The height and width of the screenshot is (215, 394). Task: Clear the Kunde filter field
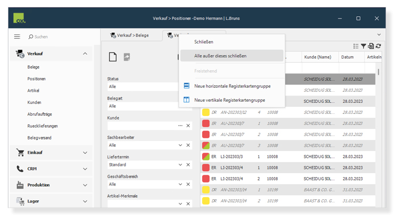[189, 126]
